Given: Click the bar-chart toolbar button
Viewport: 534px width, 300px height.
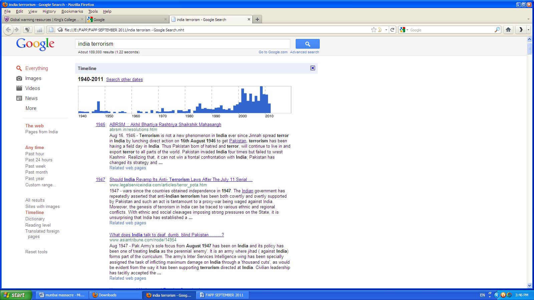Looking at the screenshot, I should [39, 30].
